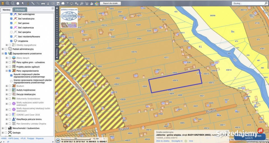Viewport: 269px width, 143px height.
Task: Click the vertical Warstwy side tab
Action: tap(57, 53)
